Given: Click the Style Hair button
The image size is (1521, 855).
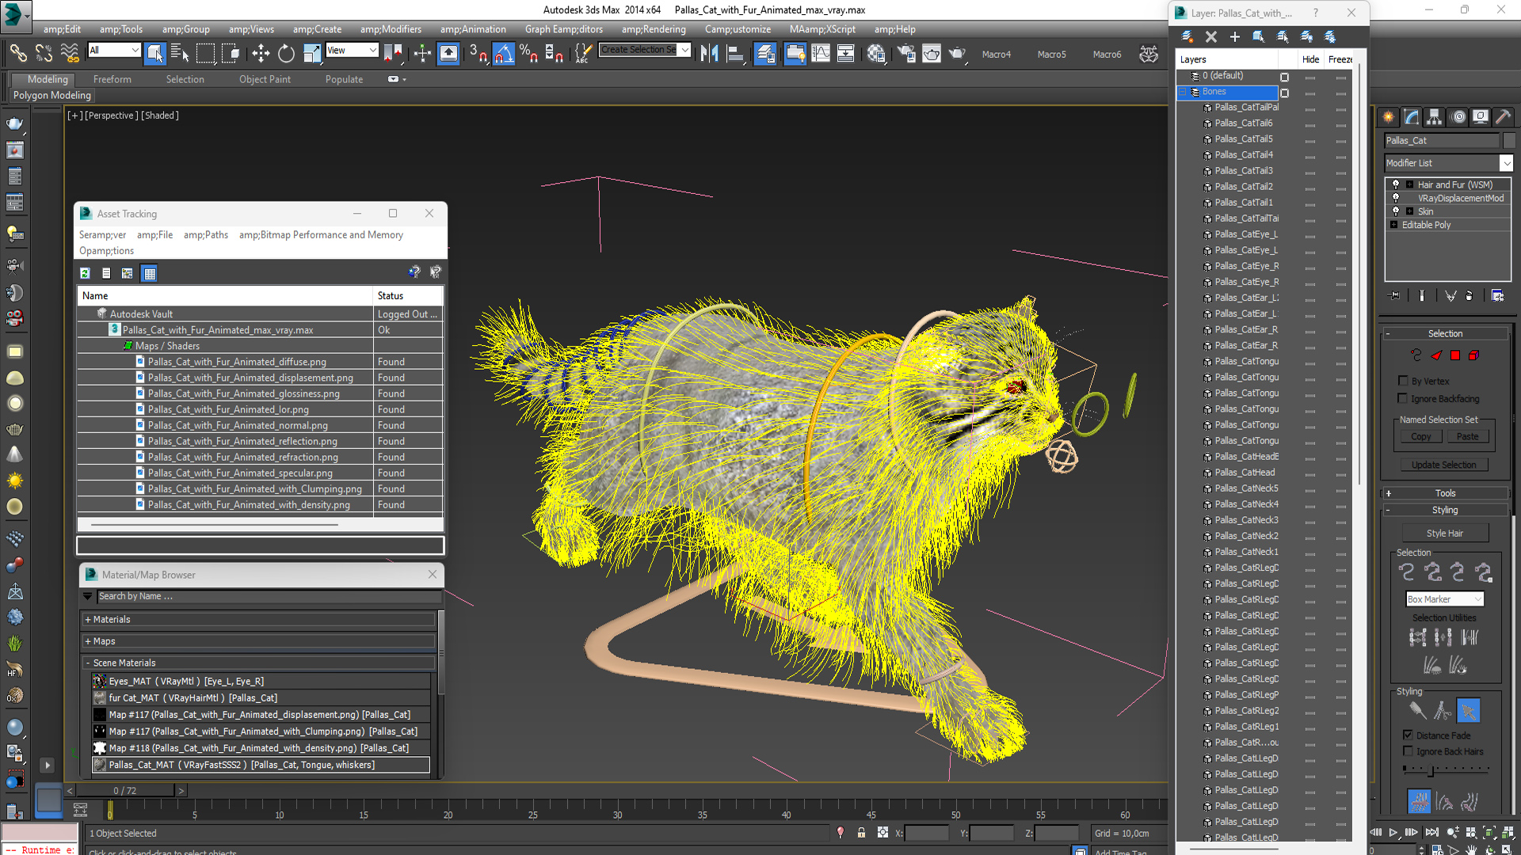Looking at the screenshot, I should click(1445, 534).
